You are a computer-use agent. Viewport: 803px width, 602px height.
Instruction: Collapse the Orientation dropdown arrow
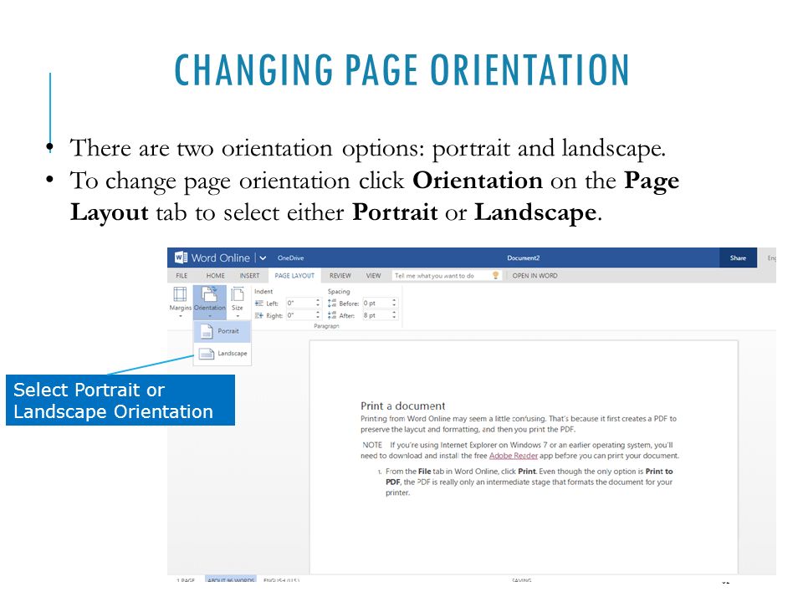click(x=209, y=316)
